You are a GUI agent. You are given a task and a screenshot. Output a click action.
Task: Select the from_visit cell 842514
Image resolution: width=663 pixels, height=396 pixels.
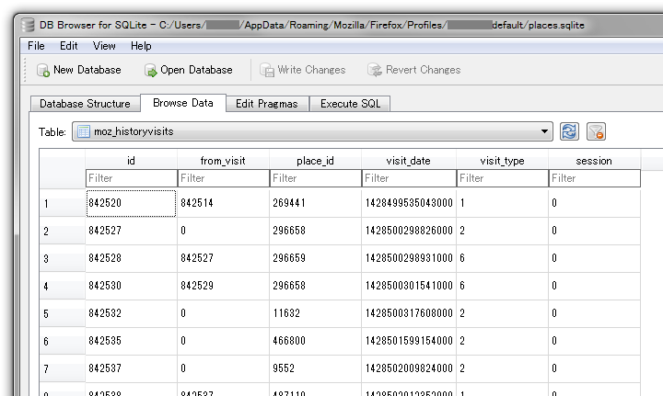223,203
